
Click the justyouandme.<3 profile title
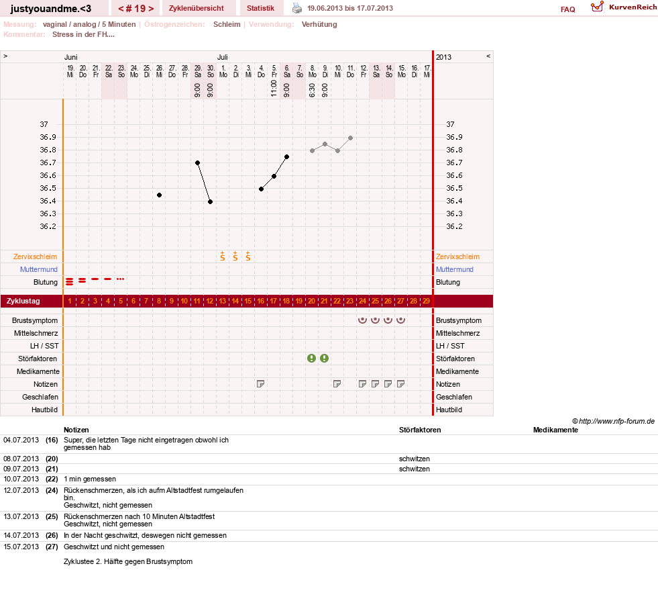click(51, 9)
